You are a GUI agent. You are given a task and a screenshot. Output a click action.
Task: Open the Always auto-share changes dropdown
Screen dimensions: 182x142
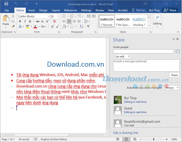pyautogui.click(x=172, y=88)
